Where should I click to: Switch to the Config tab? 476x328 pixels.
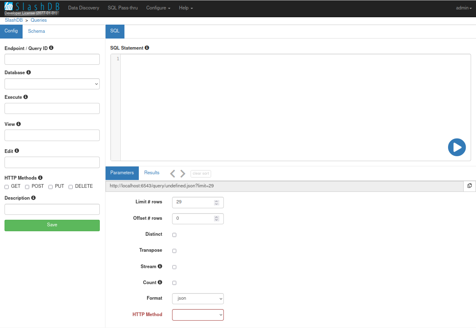click(x=11, y=31)
